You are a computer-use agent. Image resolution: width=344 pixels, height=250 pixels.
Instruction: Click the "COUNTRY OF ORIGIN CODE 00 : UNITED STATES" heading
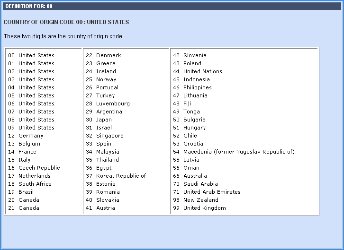[x=66, y=22]
